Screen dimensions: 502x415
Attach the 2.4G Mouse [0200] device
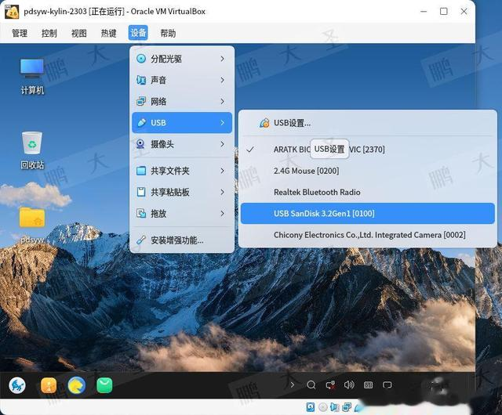coord(368,171)
